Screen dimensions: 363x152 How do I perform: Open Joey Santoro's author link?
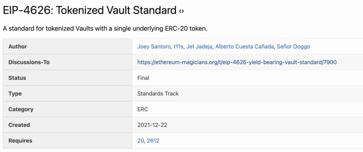[154, 47]
